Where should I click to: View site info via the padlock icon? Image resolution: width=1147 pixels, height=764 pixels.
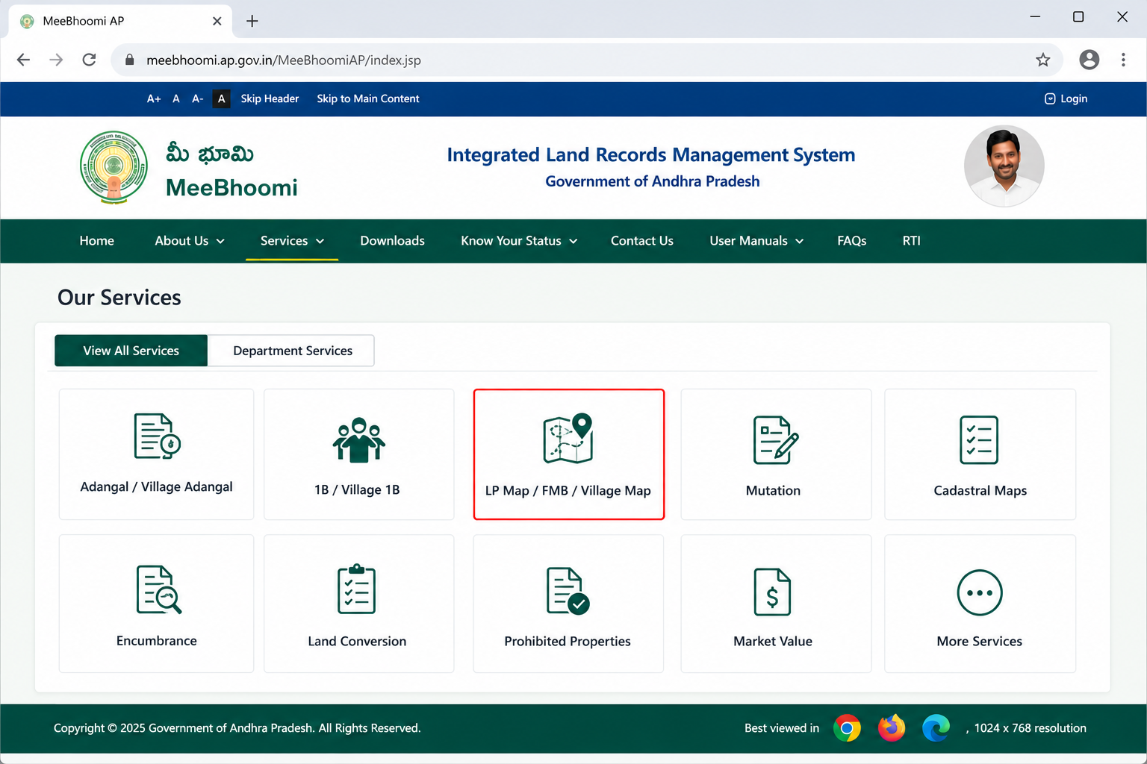pos(129,60)
